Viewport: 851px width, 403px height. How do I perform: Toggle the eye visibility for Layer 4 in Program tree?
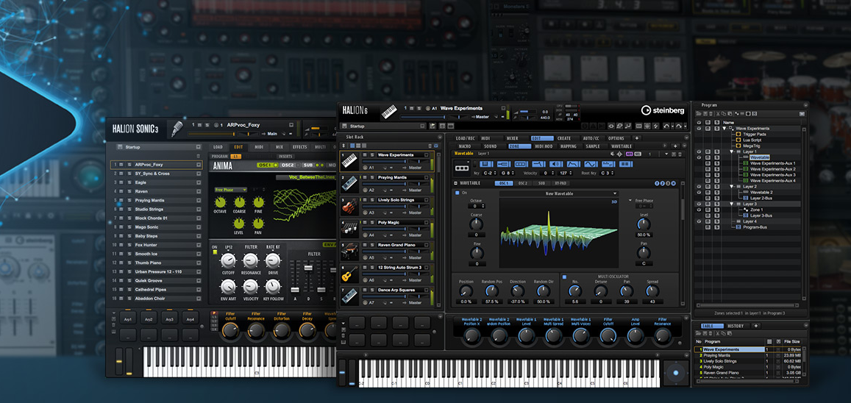699,221
